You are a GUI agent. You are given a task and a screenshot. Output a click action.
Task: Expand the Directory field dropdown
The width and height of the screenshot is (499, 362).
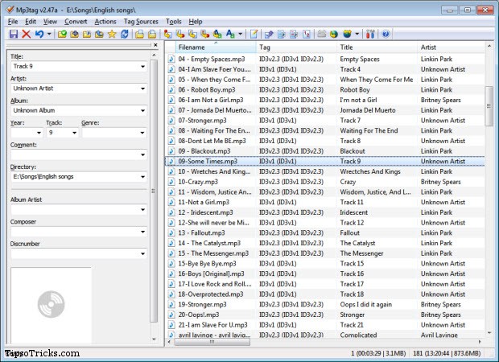[x=142, y=177]
